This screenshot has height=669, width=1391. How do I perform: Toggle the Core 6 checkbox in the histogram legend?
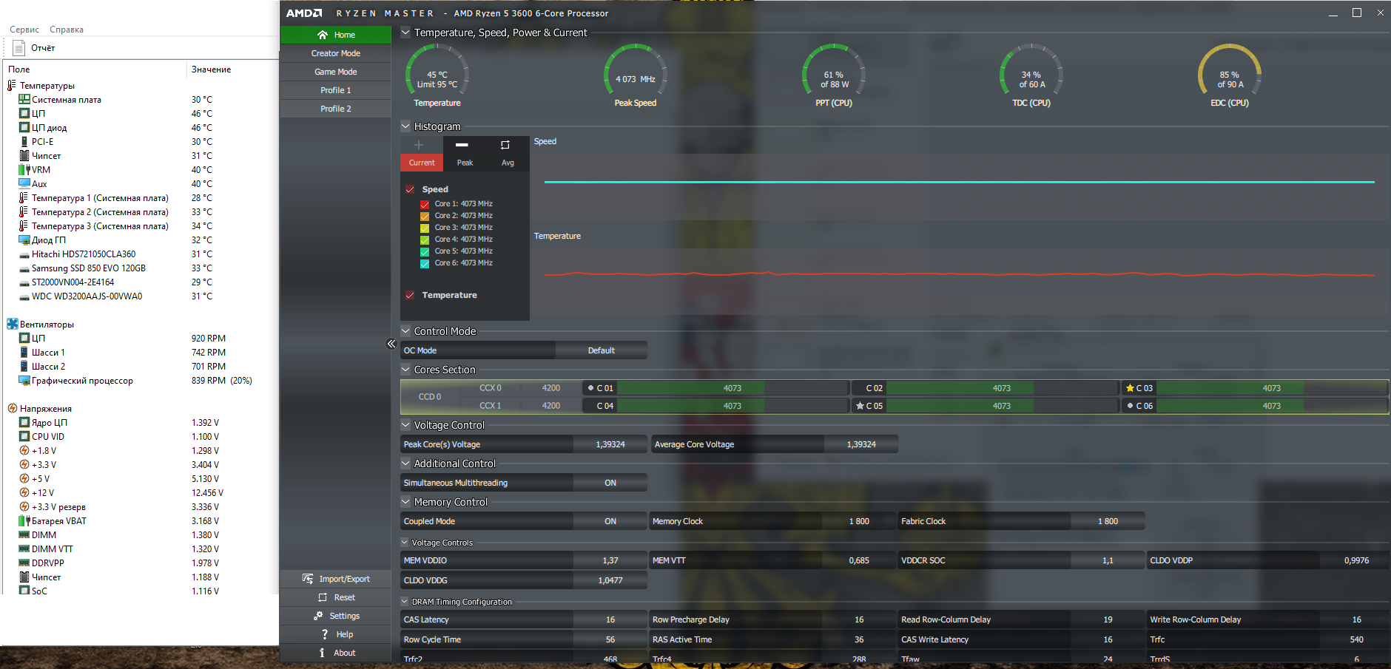[425, 263]
